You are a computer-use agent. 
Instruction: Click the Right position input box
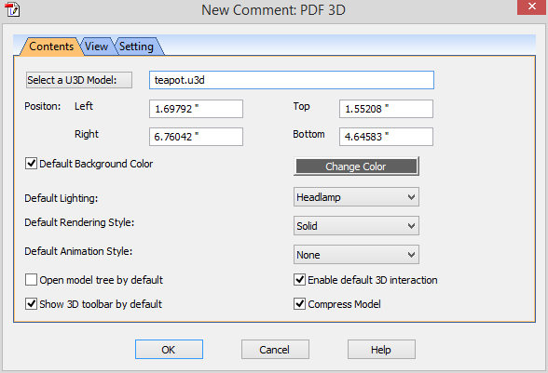196,137
